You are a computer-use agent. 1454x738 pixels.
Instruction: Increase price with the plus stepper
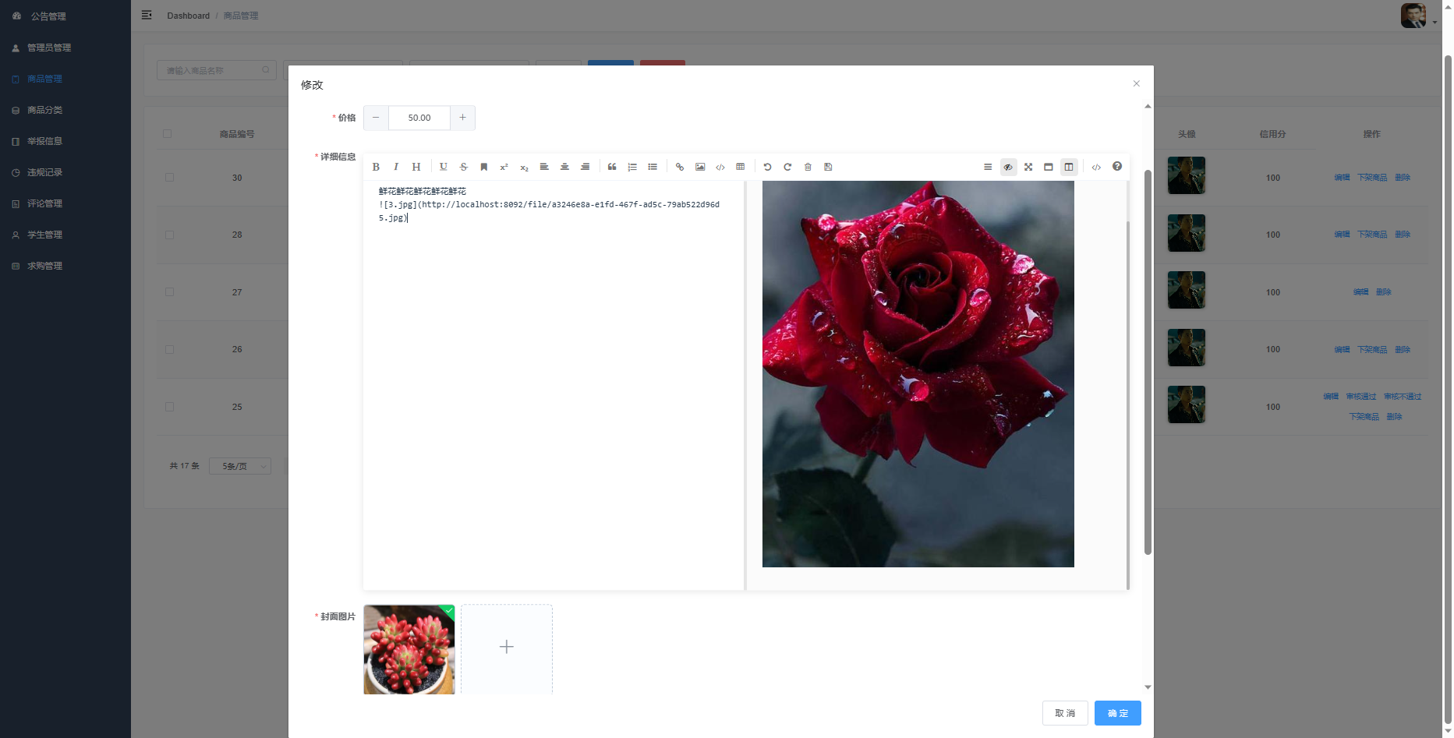tap(462, 118)
